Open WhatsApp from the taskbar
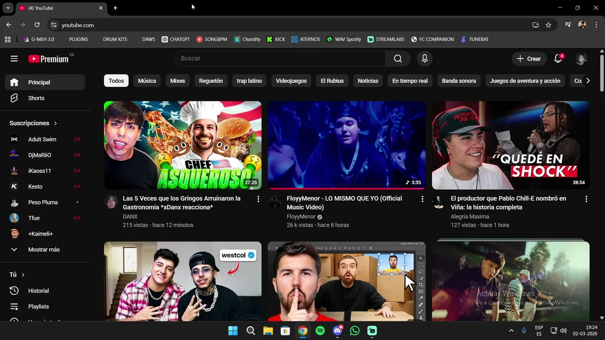605x340 pixels. pyautogui.click(x=355, y=331)
